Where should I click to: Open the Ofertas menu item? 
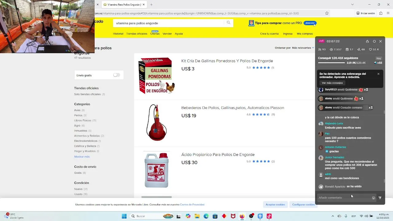coord(155,34)
